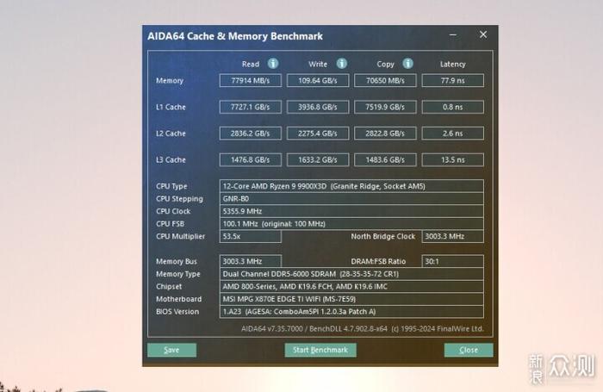Screen dimensions: 603x392
Task: Click the Memory Bus label
Action: click(176, 261)
